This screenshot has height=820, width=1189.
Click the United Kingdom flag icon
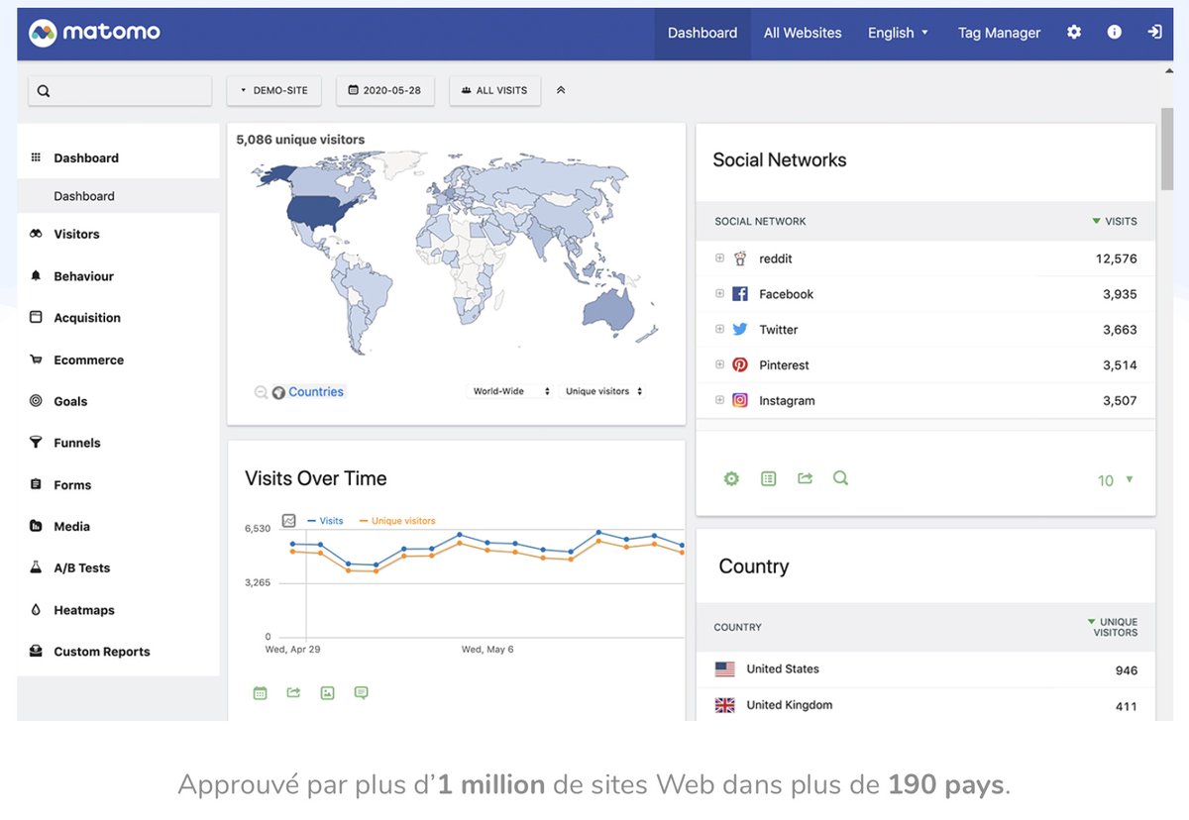tap(725, 705)
